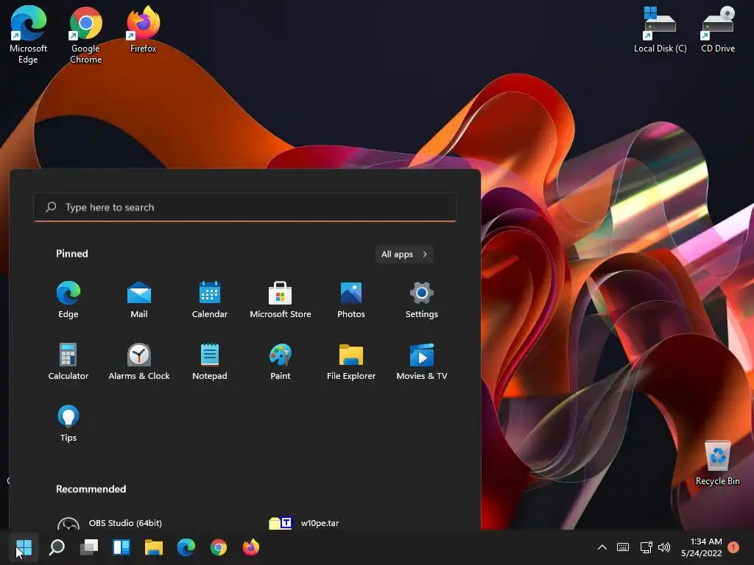Launch Chrome from the taskbar
The height and width of the screenshot is (565, 754).
pos(218,547)
